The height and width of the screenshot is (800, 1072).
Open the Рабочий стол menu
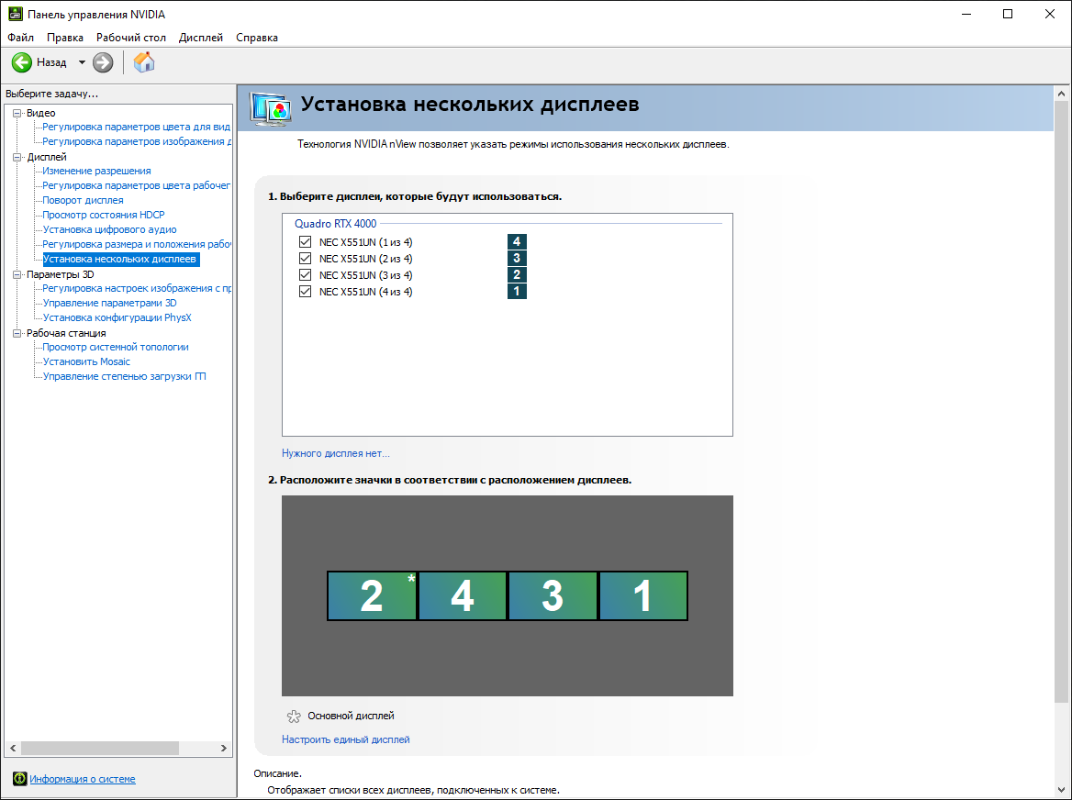(131, 38)
